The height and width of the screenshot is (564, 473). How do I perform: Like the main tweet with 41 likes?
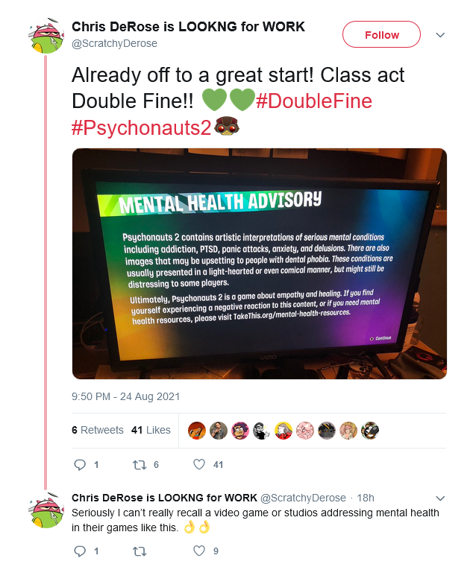coord(199,464)
